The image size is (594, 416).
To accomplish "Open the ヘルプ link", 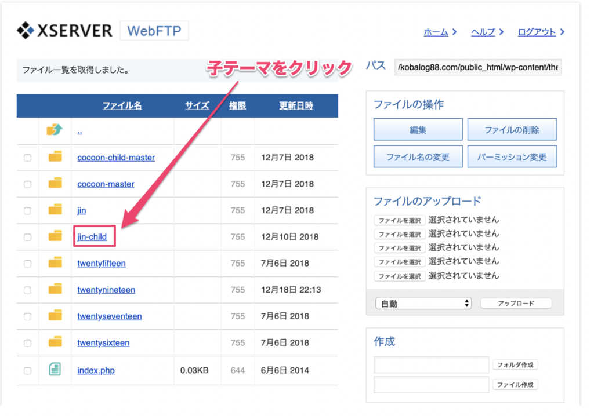I will [483, 32].
